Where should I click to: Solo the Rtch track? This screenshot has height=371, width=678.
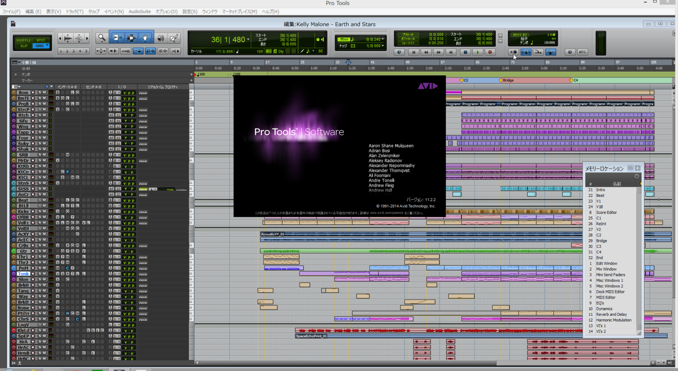click(x=40, y=115)
